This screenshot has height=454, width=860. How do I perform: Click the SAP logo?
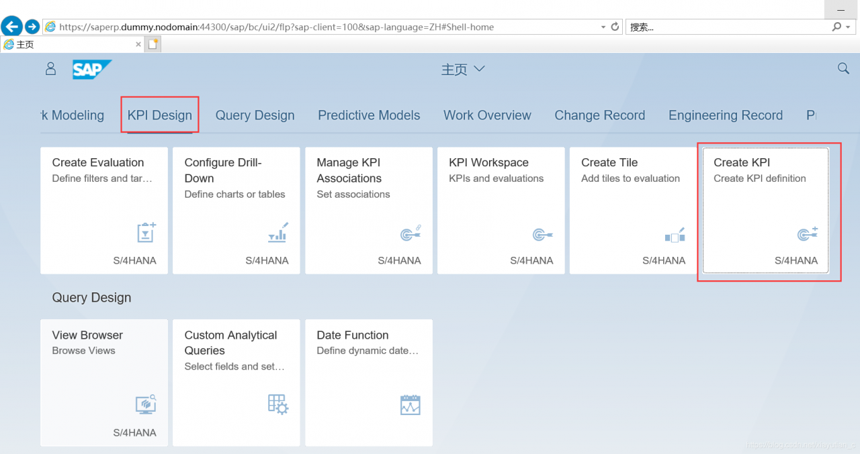[x=91, y=70]
